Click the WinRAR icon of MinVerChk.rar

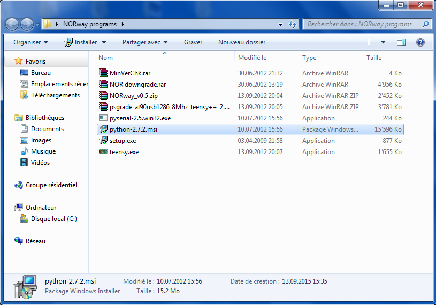[x=103, y=73]
